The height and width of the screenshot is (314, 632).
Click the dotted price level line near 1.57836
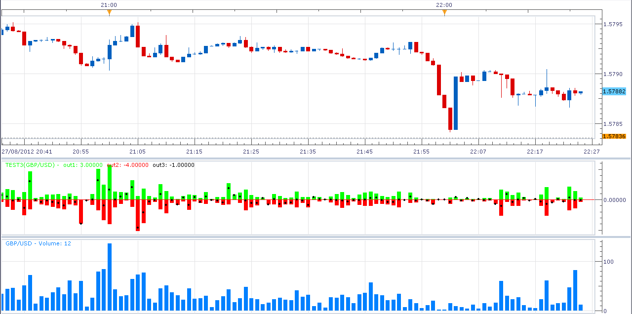point(298,138)
